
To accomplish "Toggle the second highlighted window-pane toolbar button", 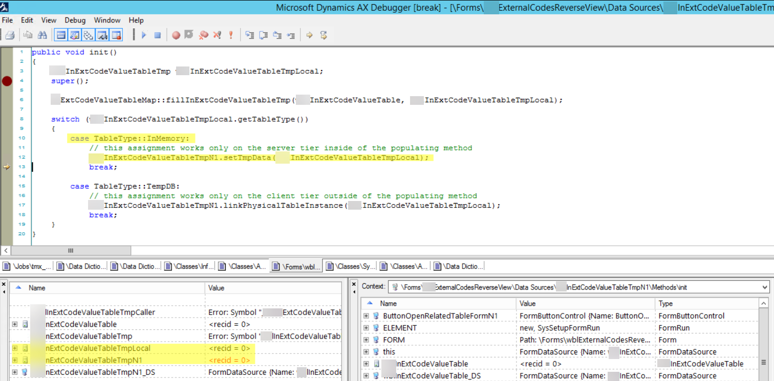I will (75, 35).
